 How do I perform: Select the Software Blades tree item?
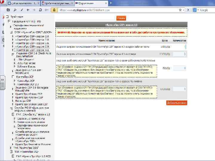point(26,66)
